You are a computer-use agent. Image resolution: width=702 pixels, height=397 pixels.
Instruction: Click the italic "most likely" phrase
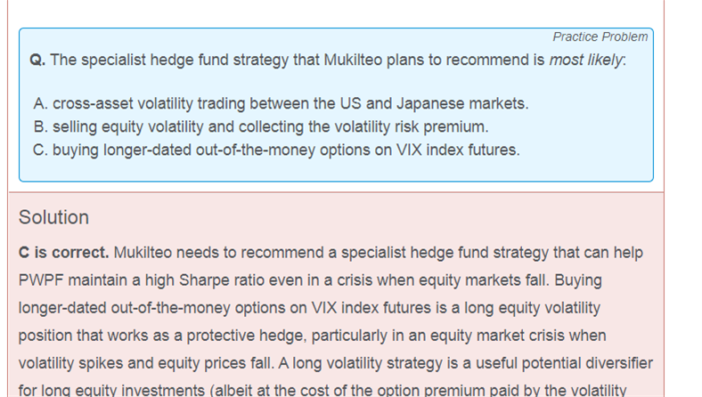tap(586, 60)
